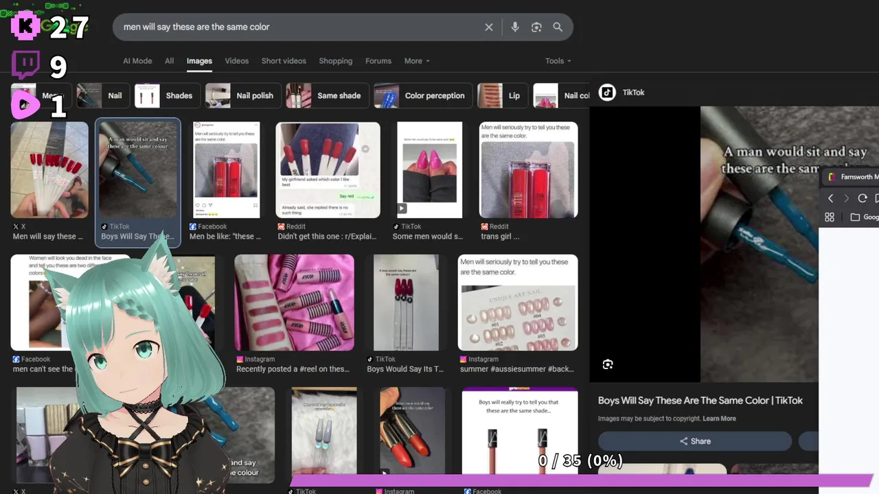Filter images by Shades chip
Viewport: 879px width, 494px height.
point(167,96)
